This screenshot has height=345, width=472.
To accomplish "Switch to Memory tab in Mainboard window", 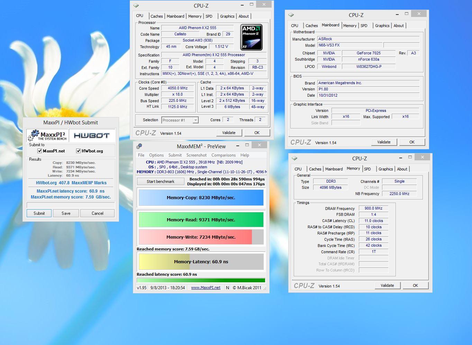I will pyautogui.click(x=350, y=26).
